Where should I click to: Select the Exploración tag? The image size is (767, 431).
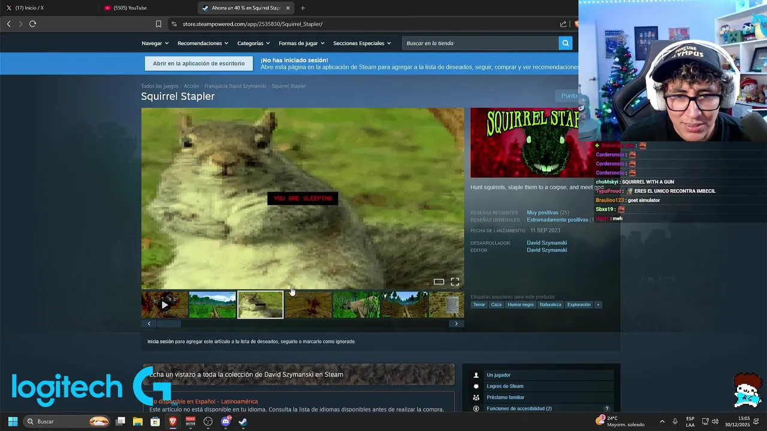579,305
